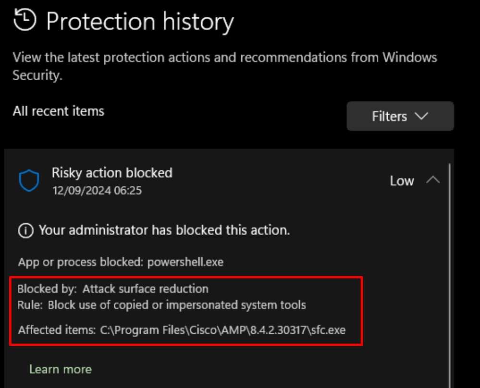The height and width of the screenshot is (388, 480).
Task: Click the Protection history heading
Action: click(140, 22)
